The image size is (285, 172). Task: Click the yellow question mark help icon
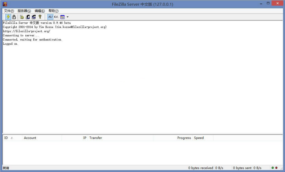40,17
